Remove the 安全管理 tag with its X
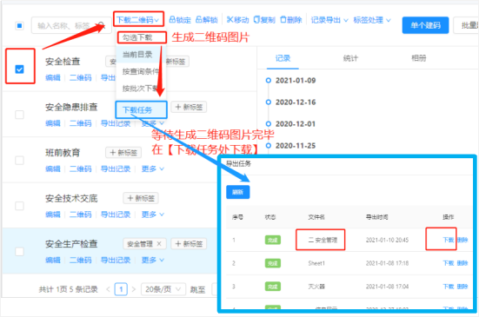 (x=159, y=244)
